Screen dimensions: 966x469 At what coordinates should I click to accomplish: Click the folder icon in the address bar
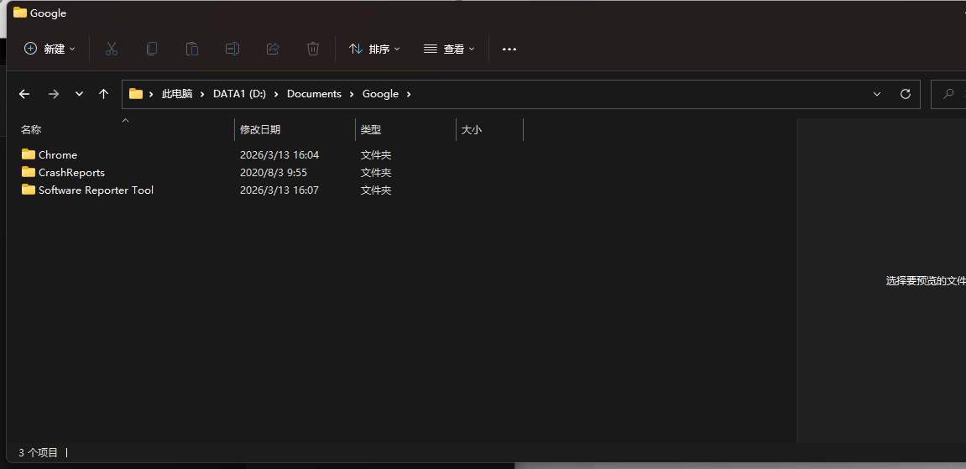(x=136, y=94)
